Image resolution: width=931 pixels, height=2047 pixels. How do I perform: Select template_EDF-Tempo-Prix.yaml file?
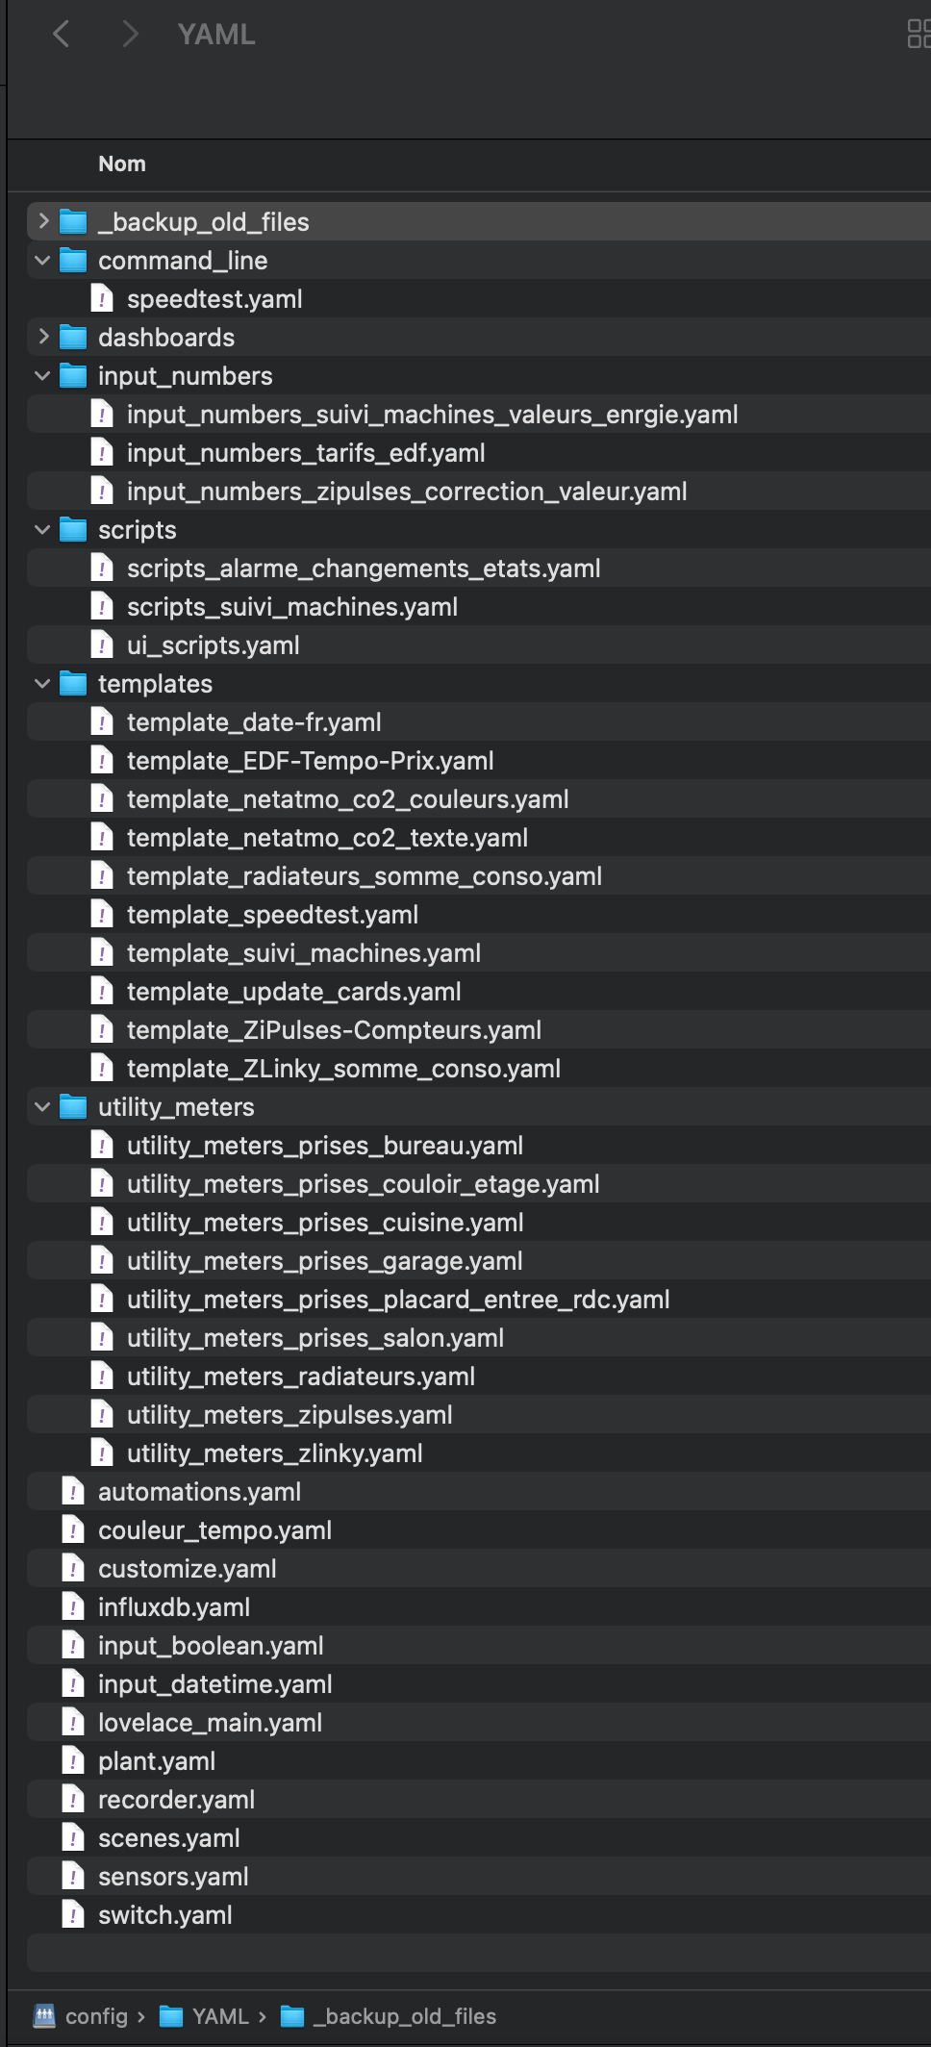pyautogui.click(x=310, y=761)
